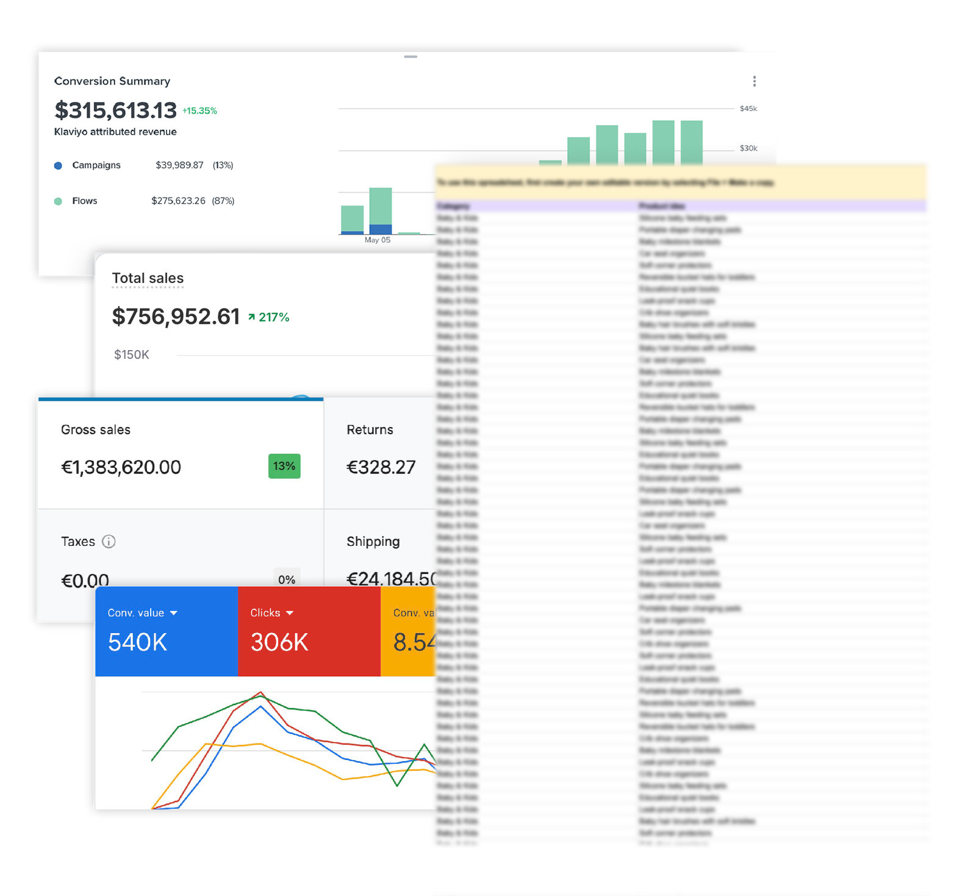
Task: Select the Gross sales card
Action: click(x=181, y=454)
